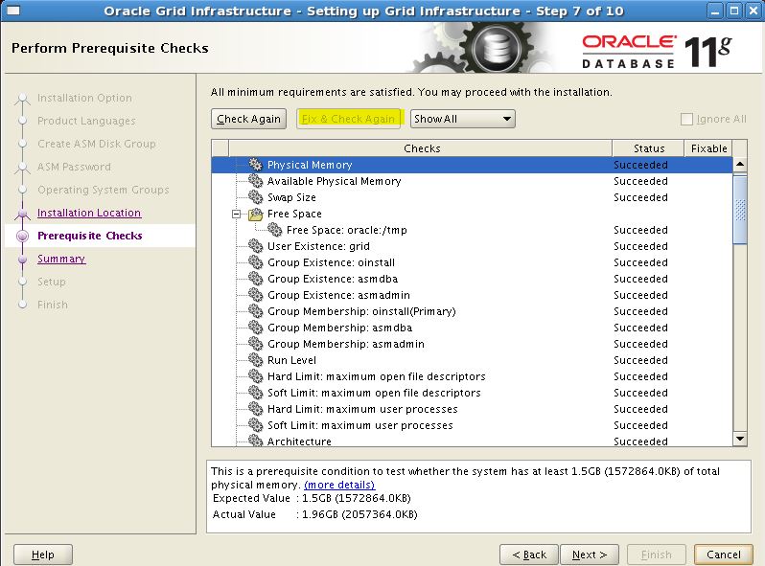Open the Show All filter dropdown
The width and height of the screenshot is (765, 566).
(462, 119)
